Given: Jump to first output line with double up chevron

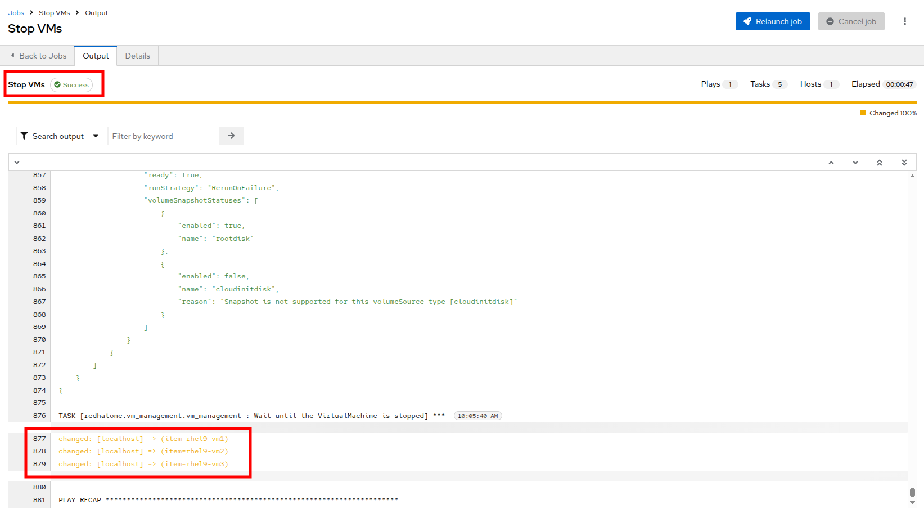Looking at the screenshot, I should click(x=880, y=163).
